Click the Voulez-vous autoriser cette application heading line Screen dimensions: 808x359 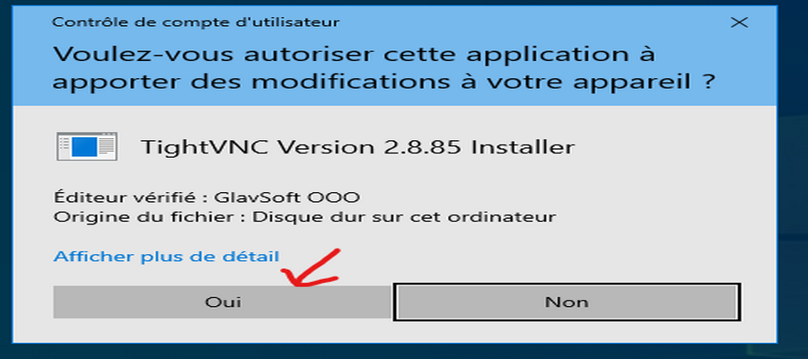pyautogui.click(x=354, y=55)
